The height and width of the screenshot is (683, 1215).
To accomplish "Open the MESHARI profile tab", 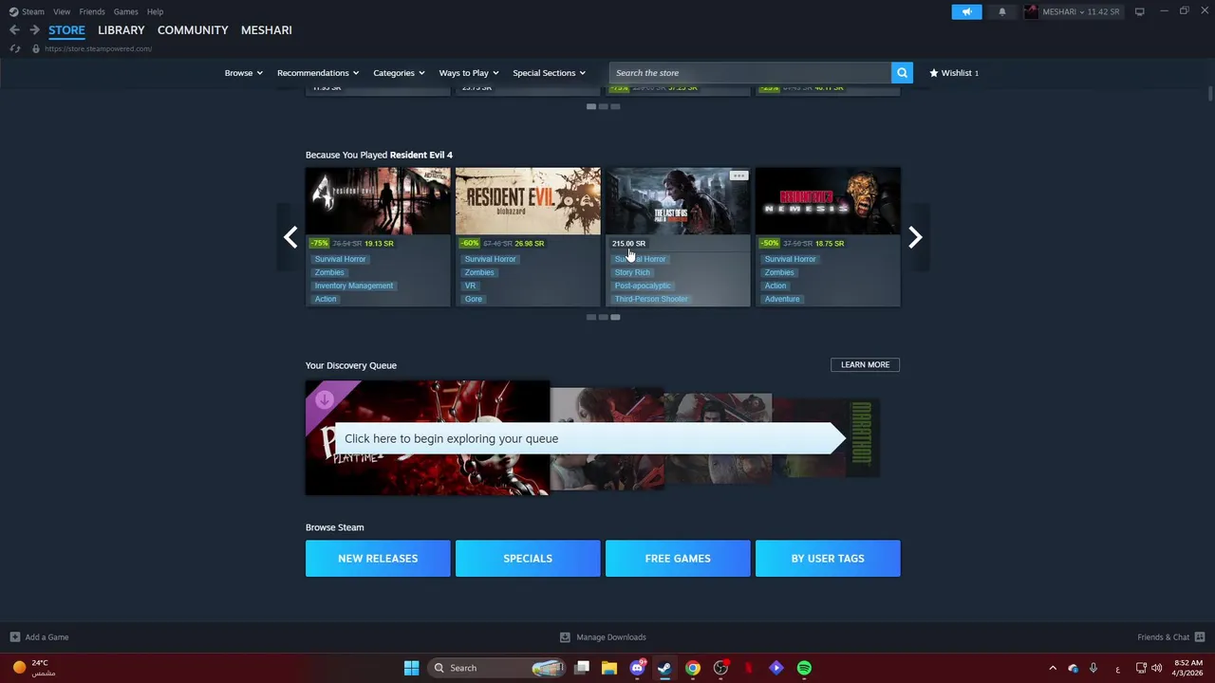I will point(267,30).
